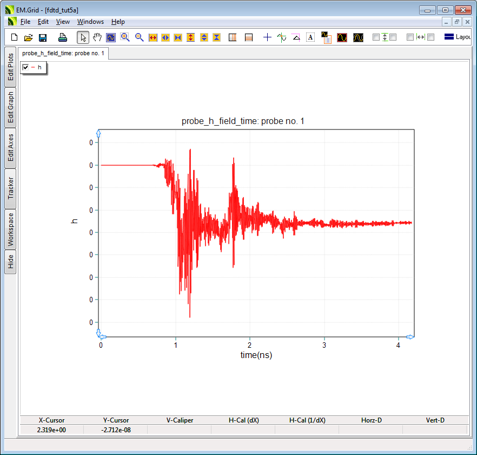Screen dimensions: 477x455
Task: Toggle the left checkbox beside vertical arrows icon
Action: pyautogui.click(x=376, y=37)
